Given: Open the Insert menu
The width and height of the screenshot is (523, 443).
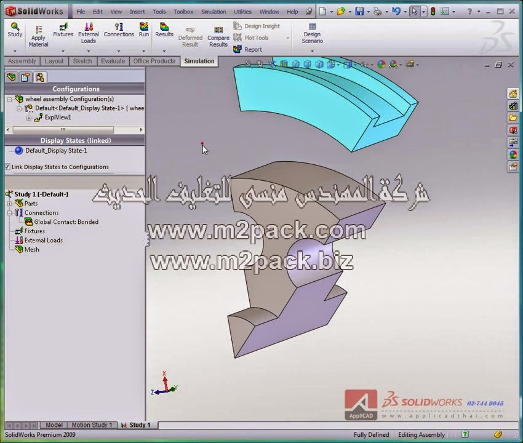Looking at the screenshot, I should [137, 12].
